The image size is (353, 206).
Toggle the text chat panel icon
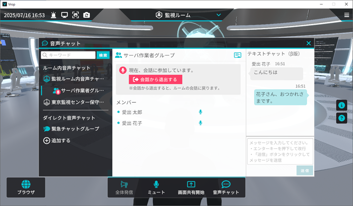(238, 55)
